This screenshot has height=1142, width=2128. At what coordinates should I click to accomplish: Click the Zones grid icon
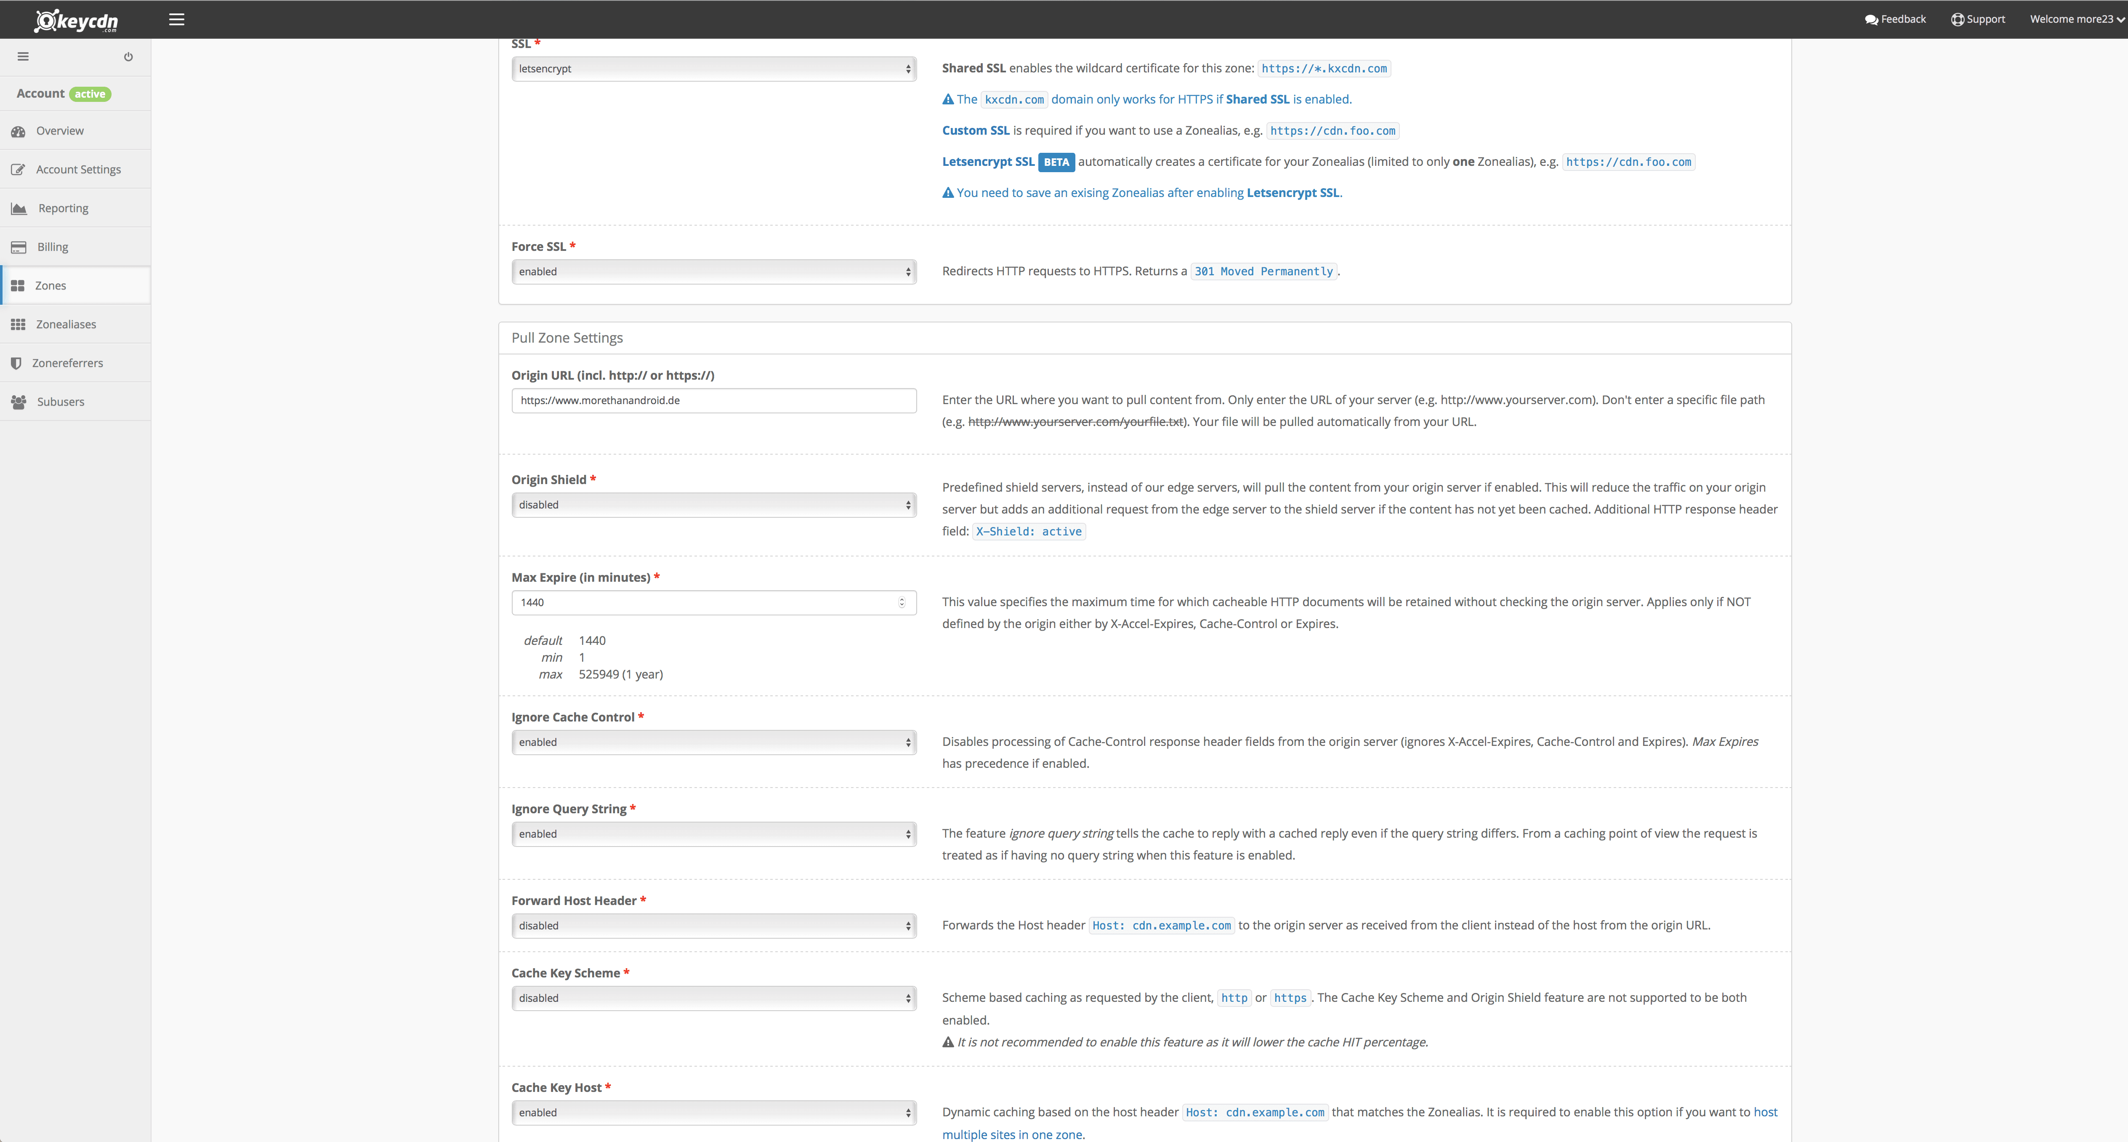click(17, 286)
